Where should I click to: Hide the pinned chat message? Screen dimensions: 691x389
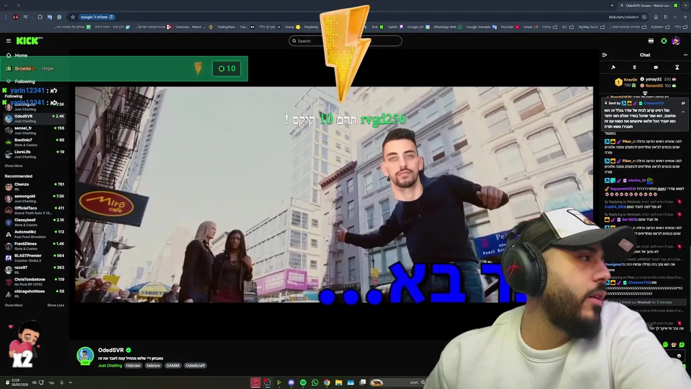(x=683, y=103)
